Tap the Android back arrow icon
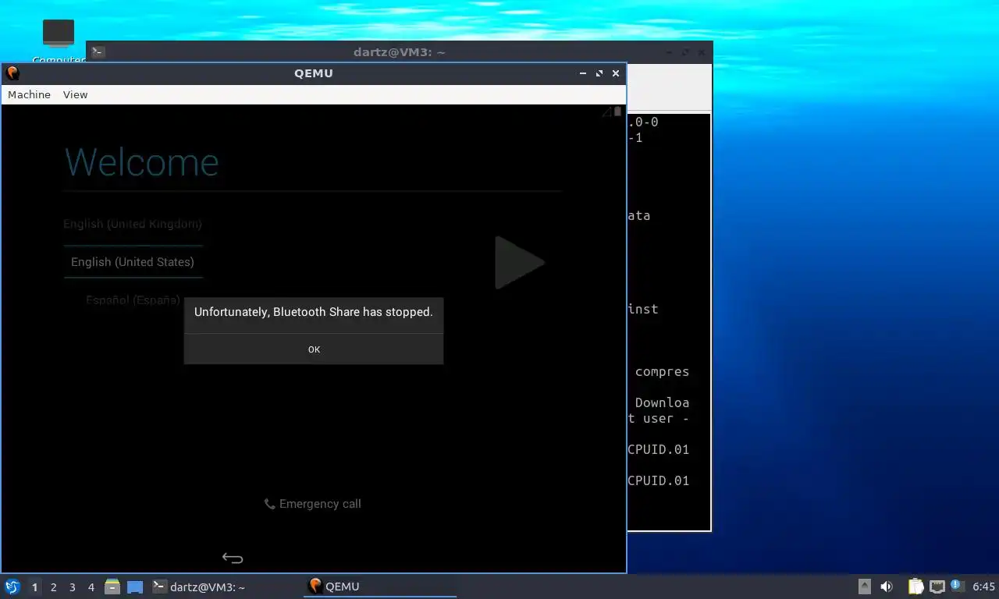This screenshot has height=599, width=999. (x=233, y=558)
